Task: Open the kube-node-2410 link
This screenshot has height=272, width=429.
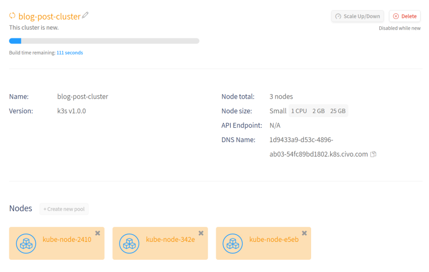Action: [67, 240]
